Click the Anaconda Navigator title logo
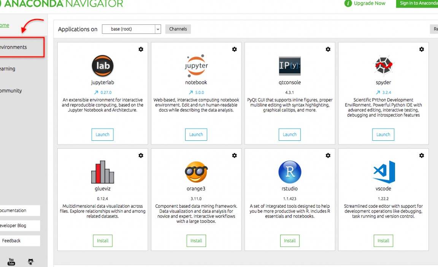Image resolution: width=438 pixels, height=267 pixels. coord(62,4)
